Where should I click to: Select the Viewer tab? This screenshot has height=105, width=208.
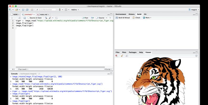pos(148,52)
